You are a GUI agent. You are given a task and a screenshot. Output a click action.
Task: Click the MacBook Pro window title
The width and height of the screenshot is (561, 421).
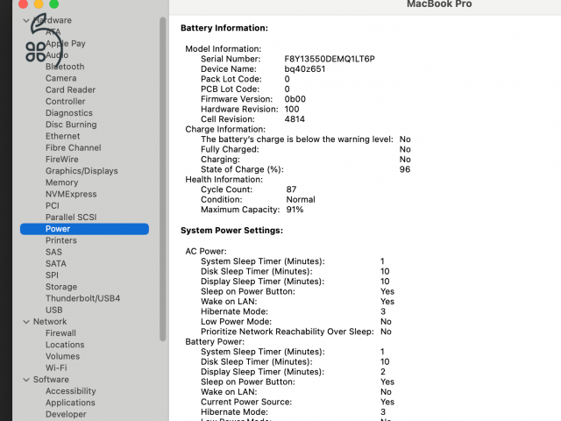click(x=439, y=4)
